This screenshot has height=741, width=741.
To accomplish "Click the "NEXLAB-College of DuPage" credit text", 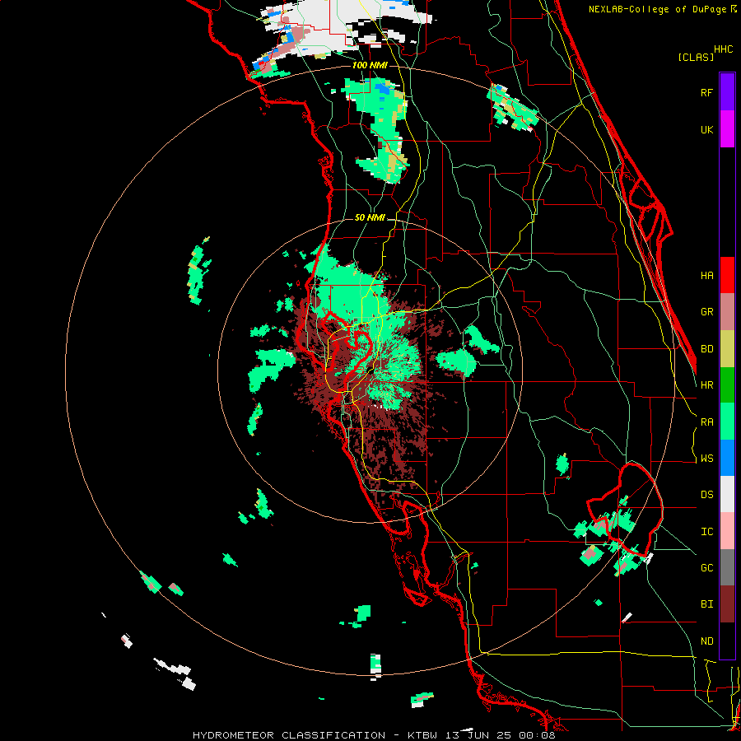I will (x=657, y=9).
